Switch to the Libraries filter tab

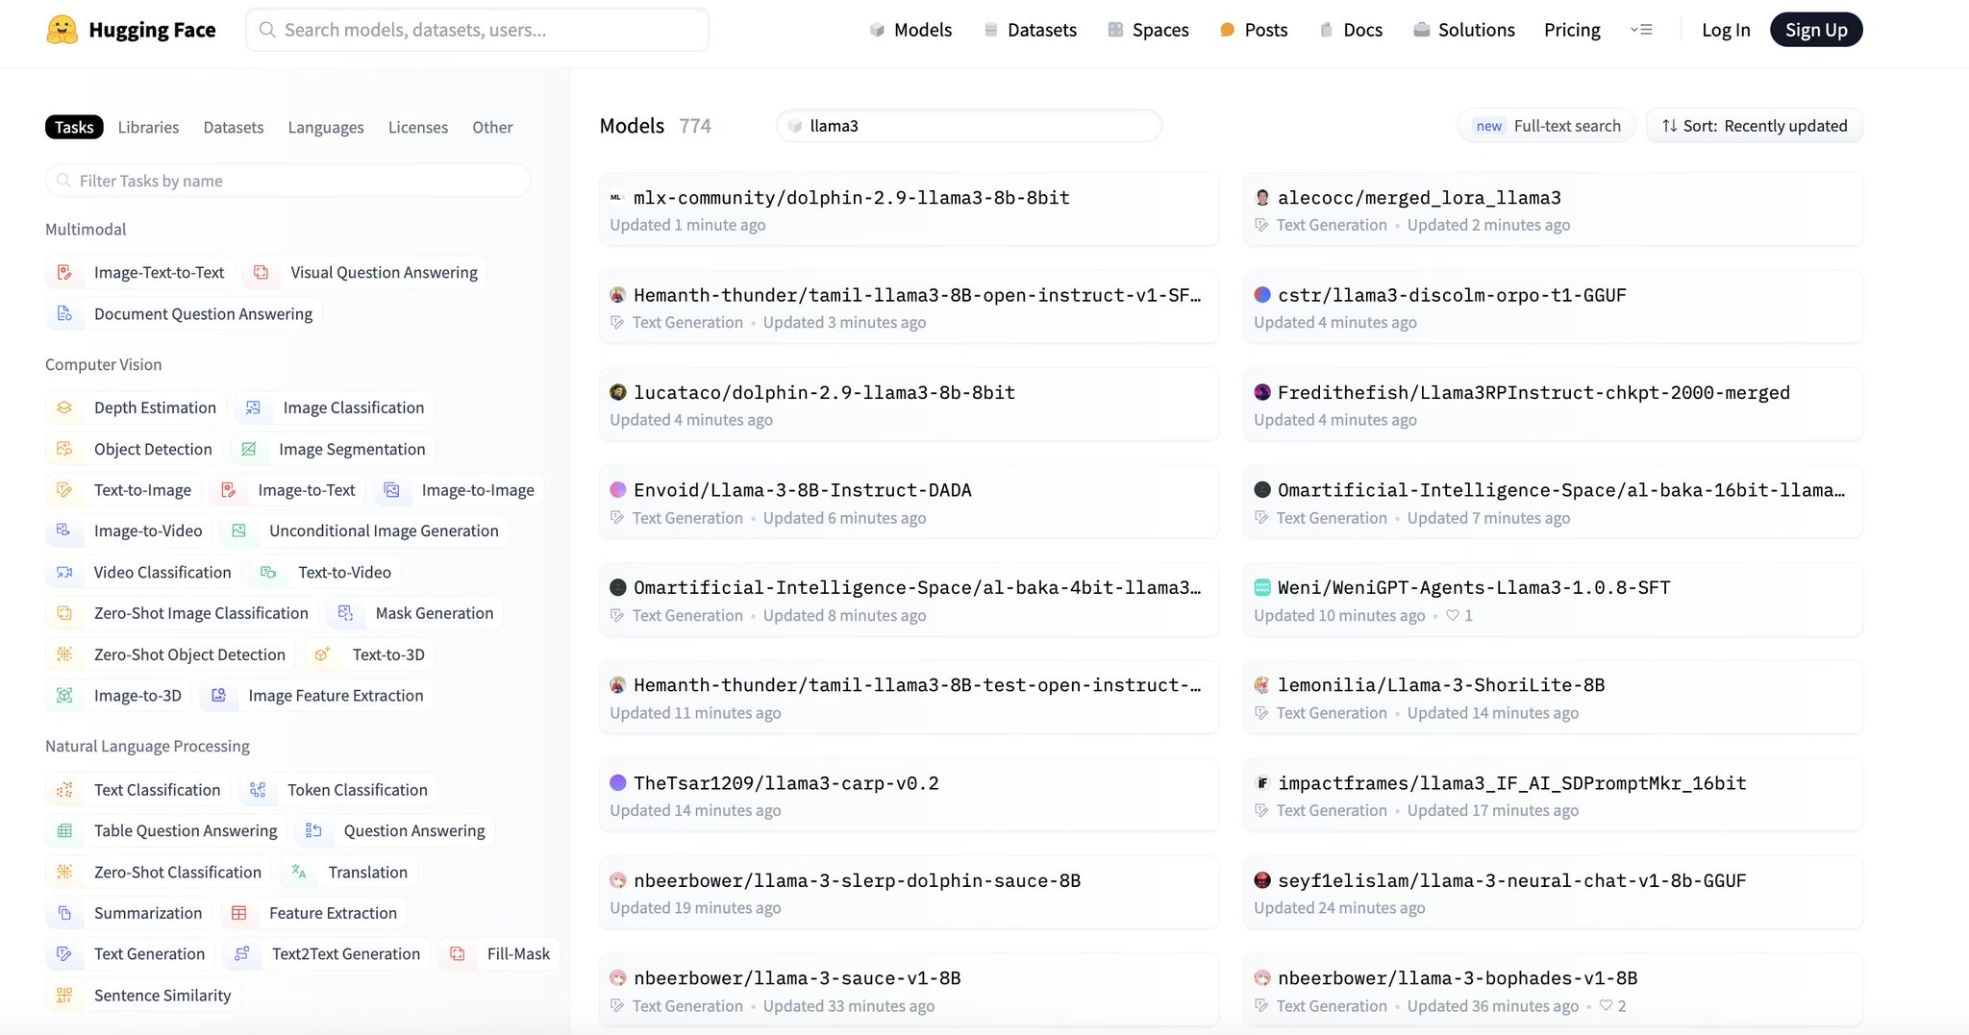click(x=148, y=127)
